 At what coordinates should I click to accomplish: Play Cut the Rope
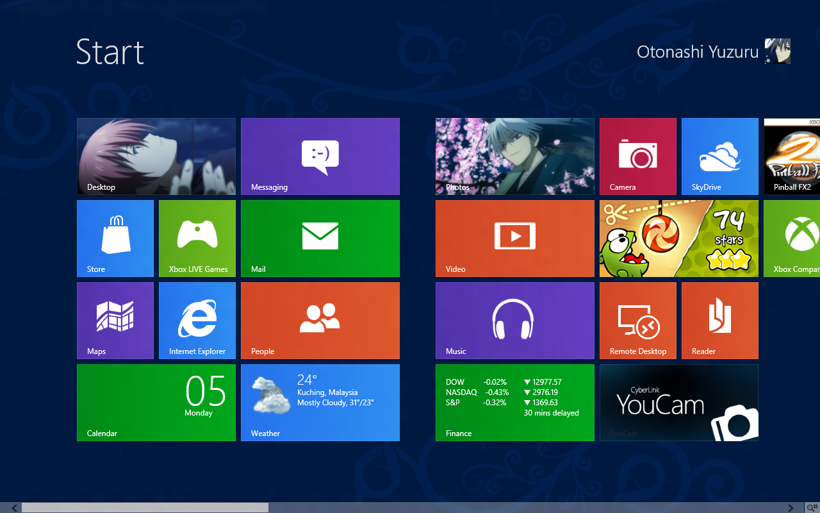pos(678,238)
